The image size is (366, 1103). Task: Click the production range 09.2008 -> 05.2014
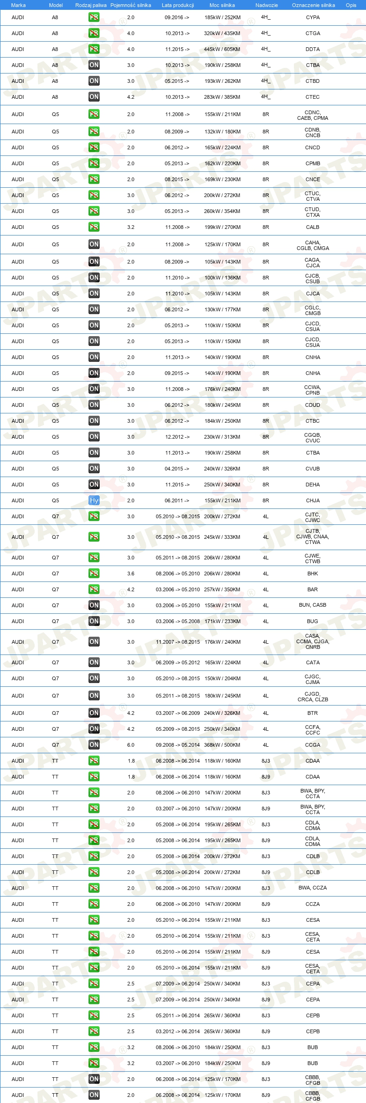pos(178,745)
